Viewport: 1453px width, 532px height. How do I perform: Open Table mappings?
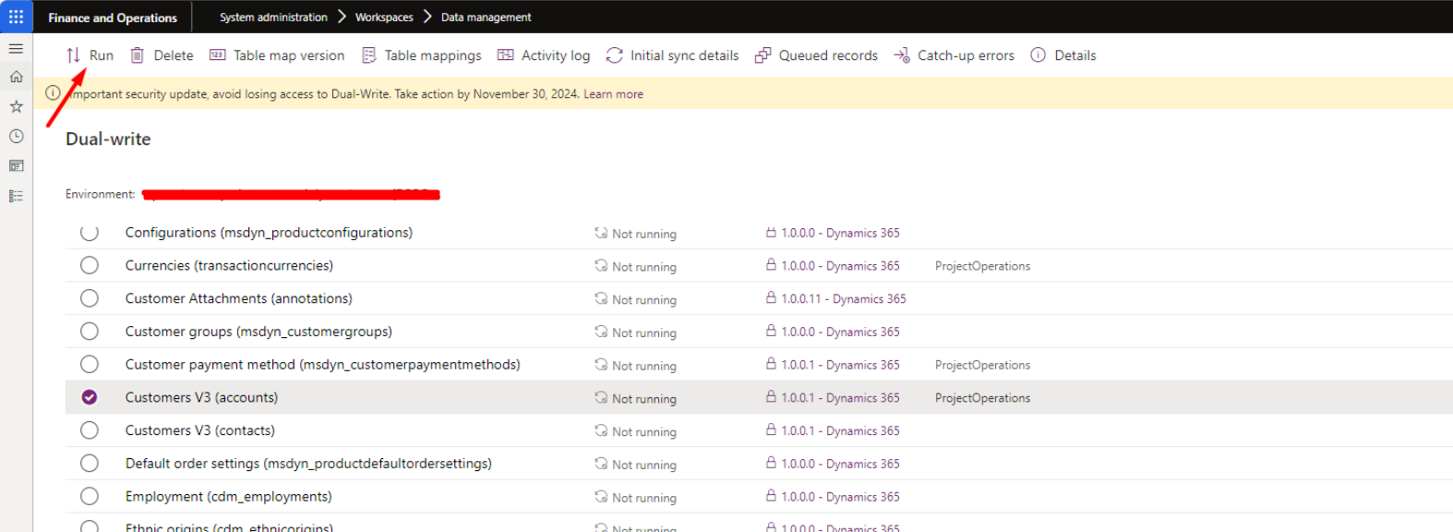click(x=421, y=55)
